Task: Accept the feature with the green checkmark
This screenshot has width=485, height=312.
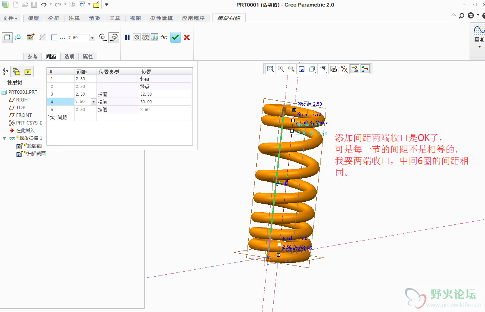Action: pyautogui.click(x=176, y=37)
